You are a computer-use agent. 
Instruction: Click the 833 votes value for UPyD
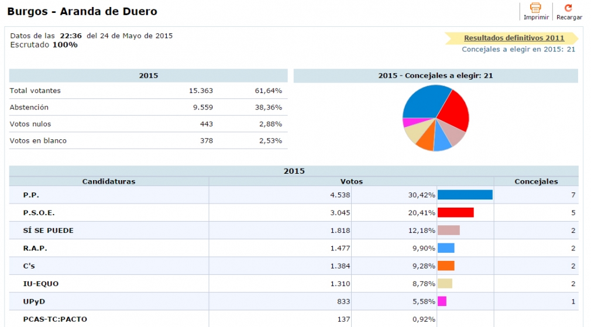click(343, 301)
